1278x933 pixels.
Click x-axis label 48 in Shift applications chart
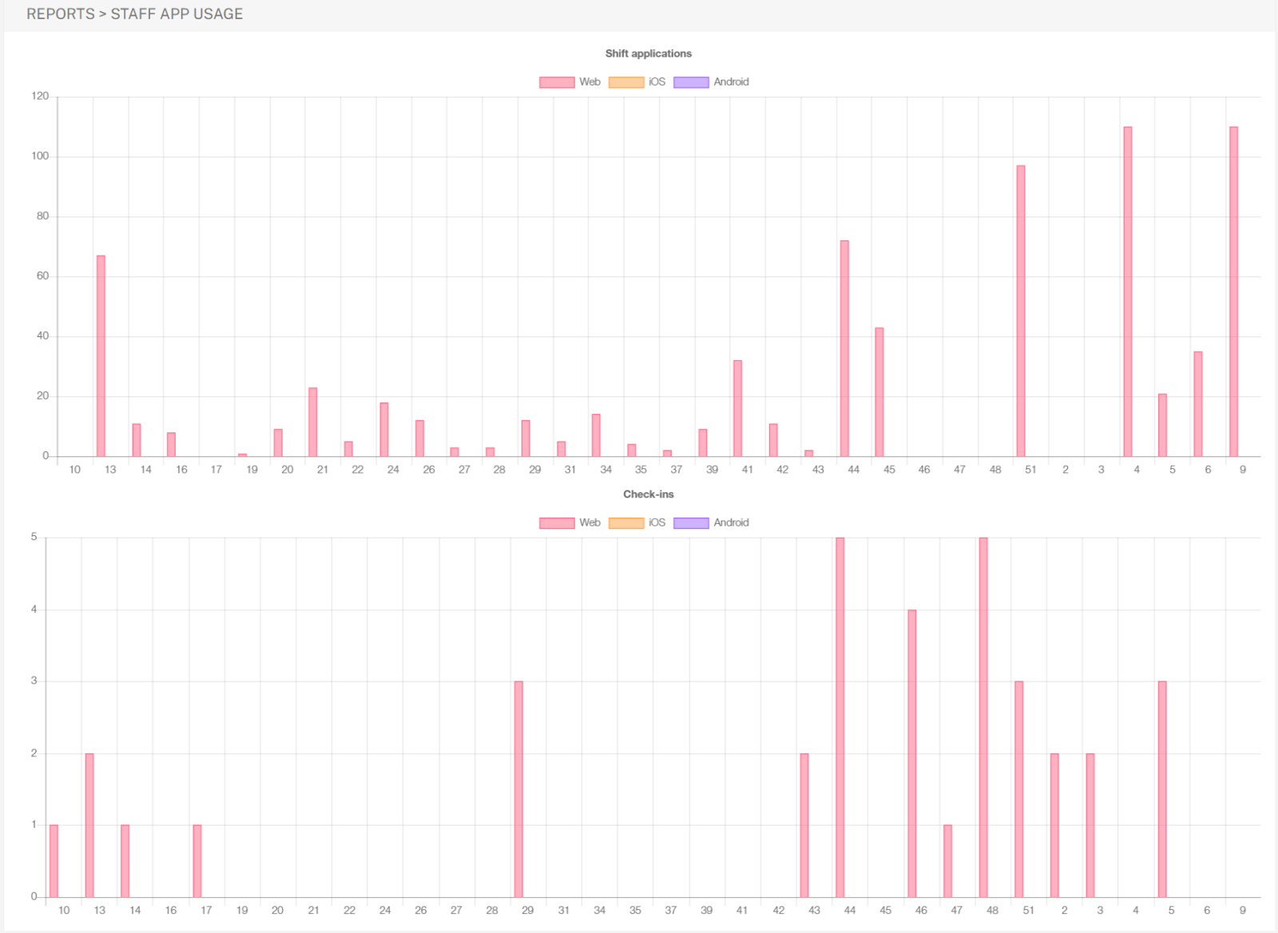click(995, 470)
